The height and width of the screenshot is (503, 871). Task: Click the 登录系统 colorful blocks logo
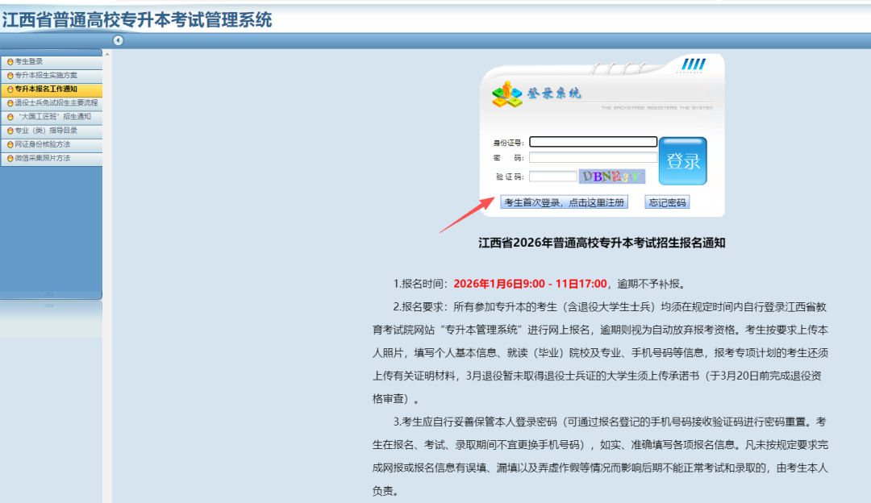click(x=507, y=94)
